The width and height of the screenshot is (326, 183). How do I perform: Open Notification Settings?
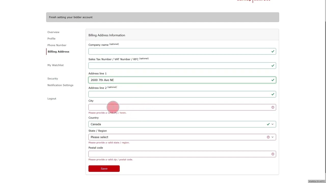(60, 85)
